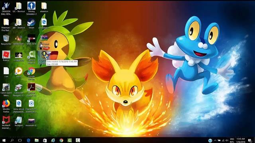The height and width of the screenshot is (143, 255).
Task: Open the pkr - Shortcut folder
Action: tap(19, 24)
